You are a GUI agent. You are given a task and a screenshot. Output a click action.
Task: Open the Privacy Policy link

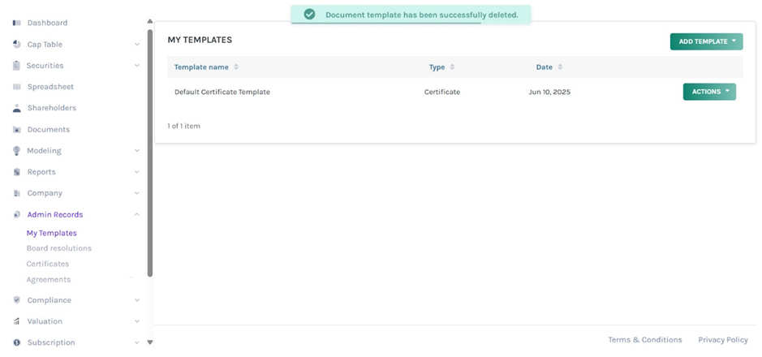[x=722, y=340]
